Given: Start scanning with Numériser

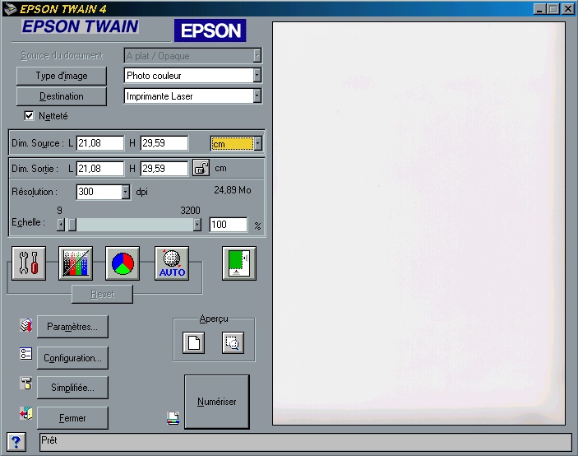Looking at the screenshot, I should 217,402.
